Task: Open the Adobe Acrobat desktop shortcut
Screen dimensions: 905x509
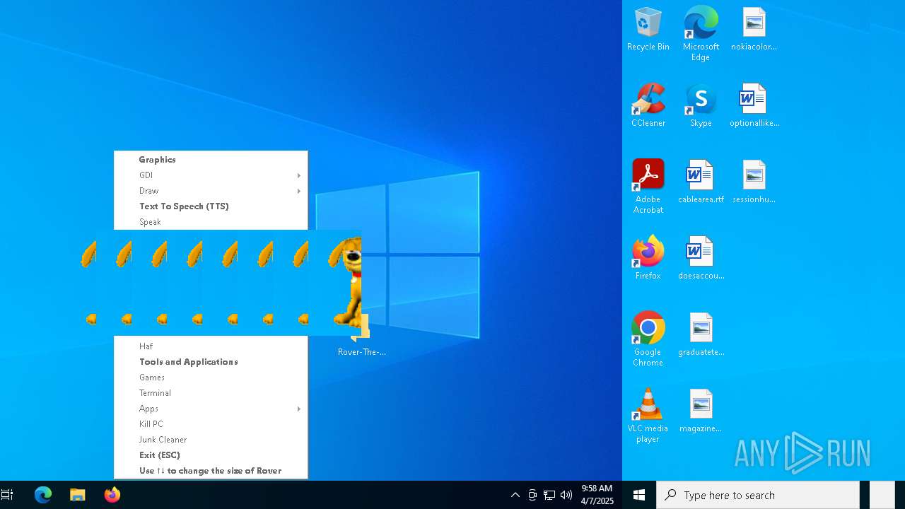Action: click(x=648, y=186)
